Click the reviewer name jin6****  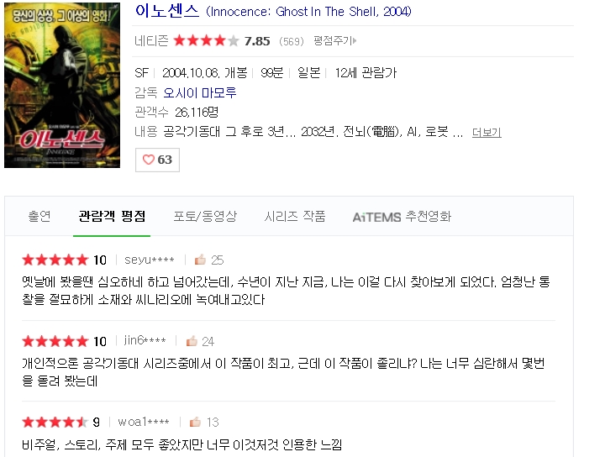pos(145,340)
